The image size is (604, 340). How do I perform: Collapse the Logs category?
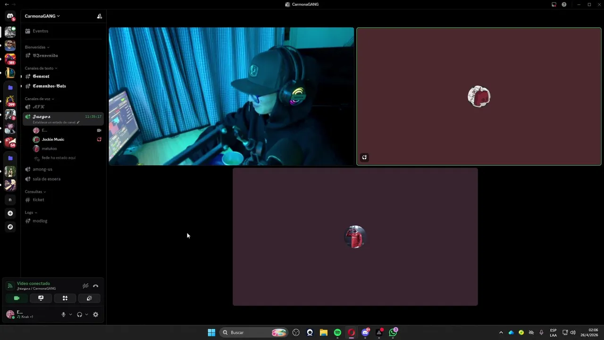click(x=31, y=212)
